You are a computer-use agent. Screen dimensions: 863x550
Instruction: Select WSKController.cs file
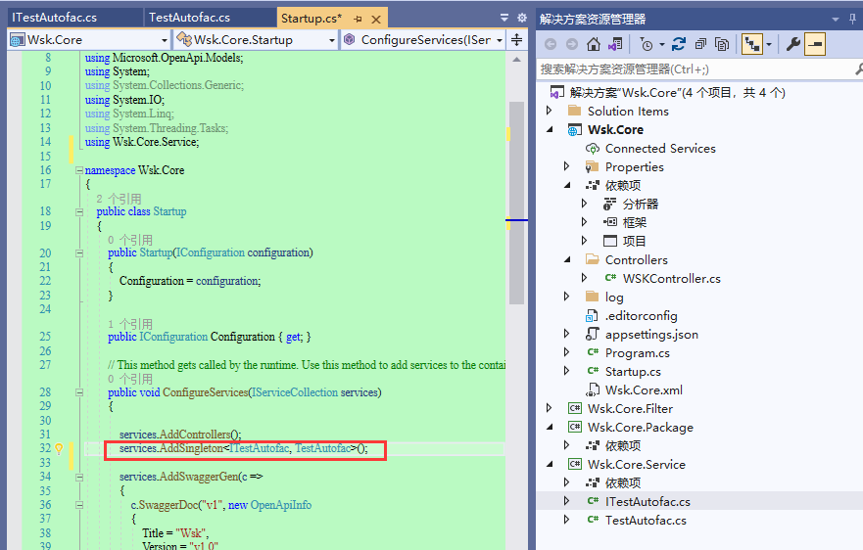(x=671, y=278)
